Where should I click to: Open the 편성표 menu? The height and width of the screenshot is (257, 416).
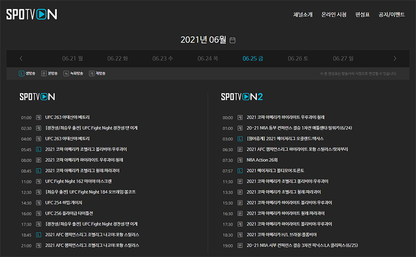(362, 15)
